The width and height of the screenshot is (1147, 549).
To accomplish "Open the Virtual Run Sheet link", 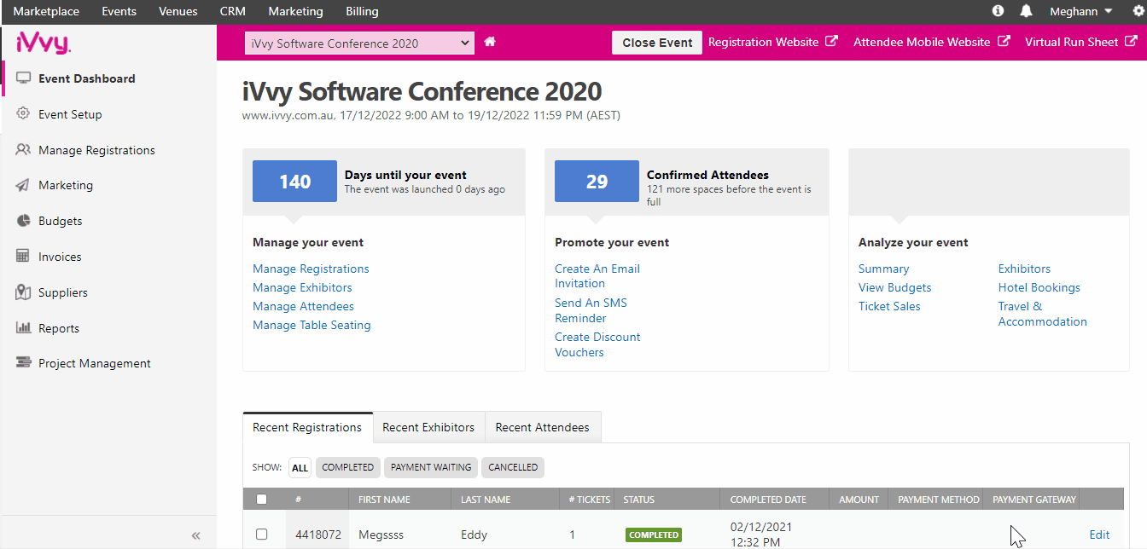I will 1071,42.
